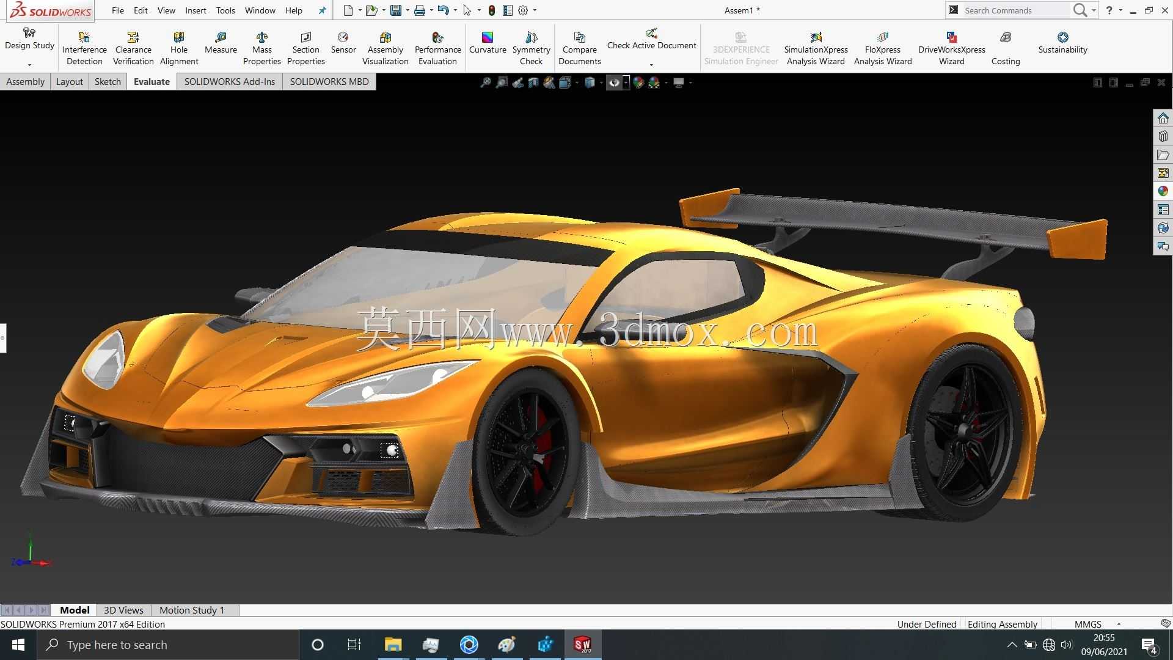Toggle Curvature display
Viewport: 1173px width, 660px height.
pos(488,43)
